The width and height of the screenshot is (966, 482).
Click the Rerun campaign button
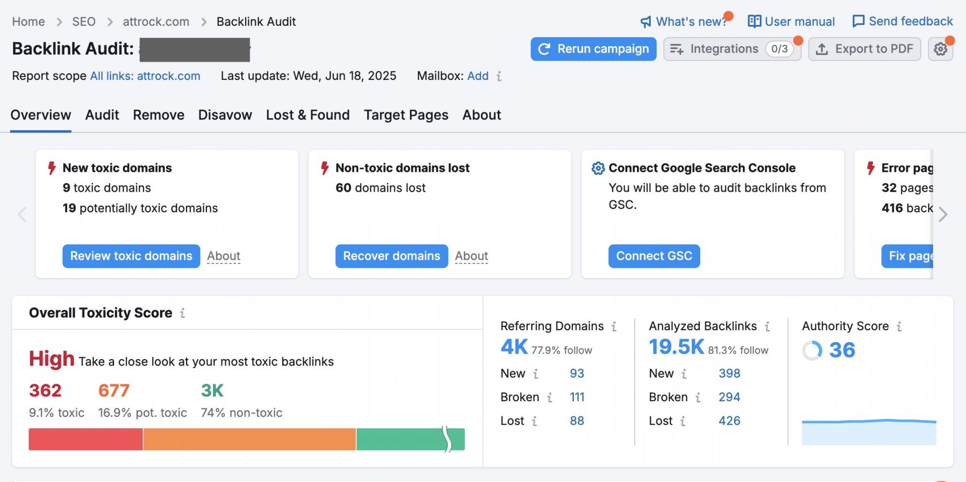point(594,49)
